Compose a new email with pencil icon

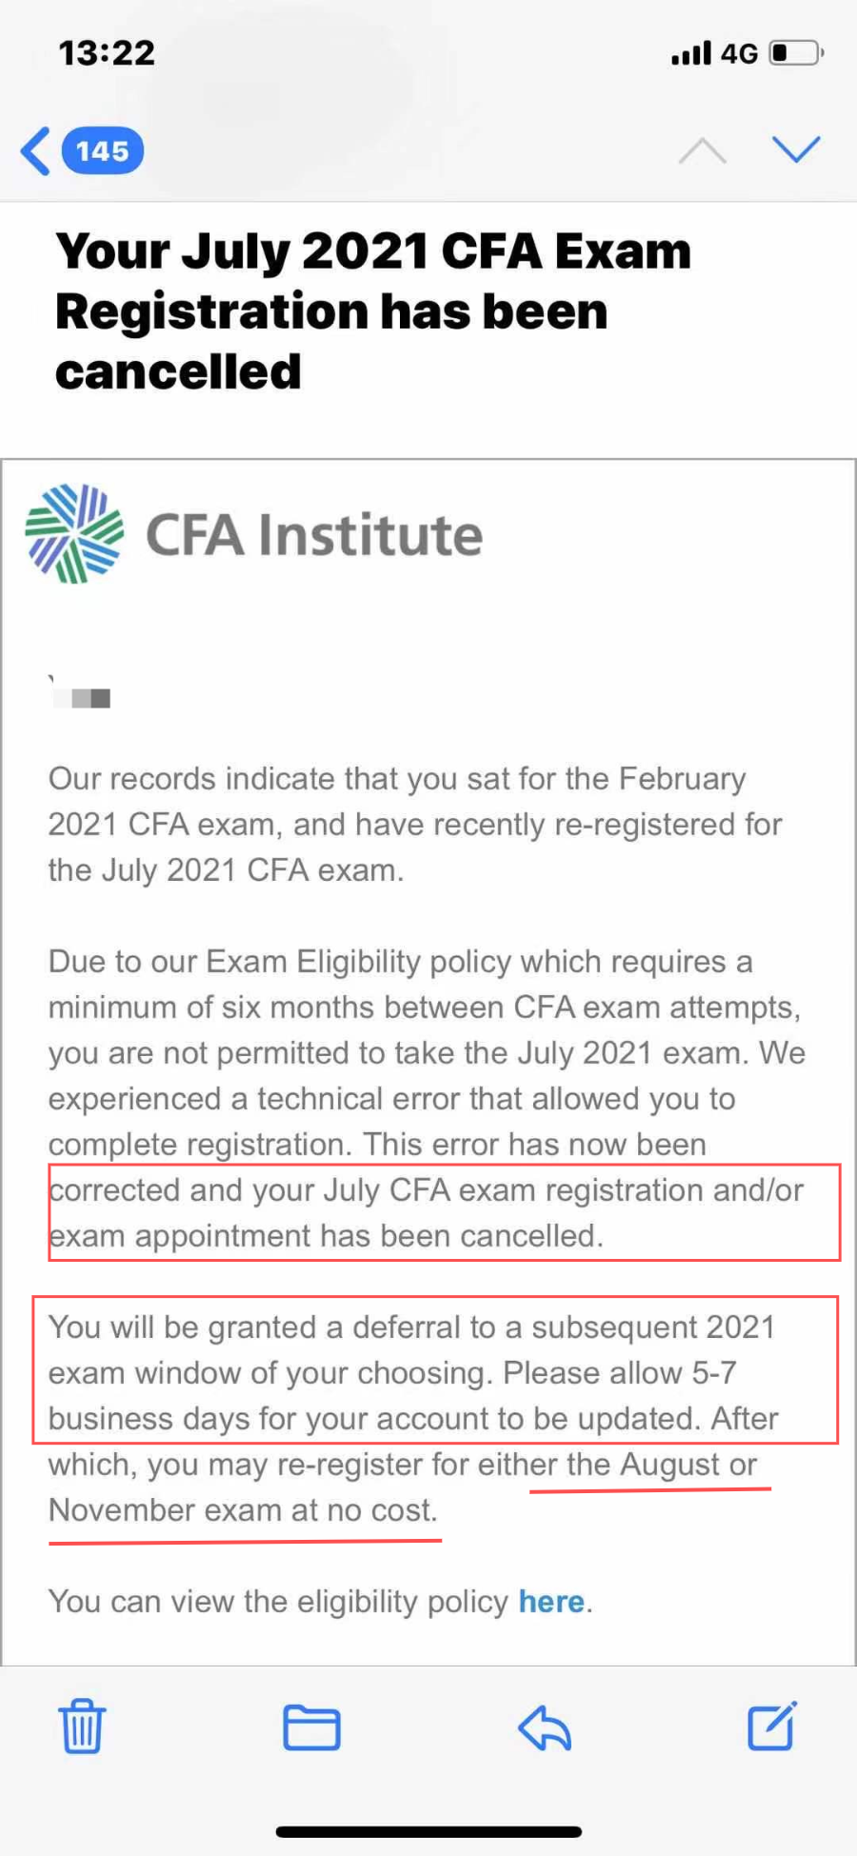[771, 1726]
